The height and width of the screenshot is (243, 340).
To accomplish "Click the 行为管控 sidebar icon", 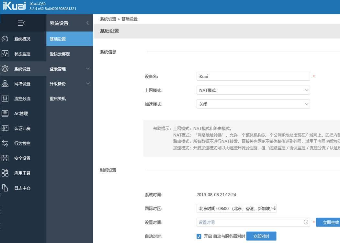I will click(x=23, y=143).
